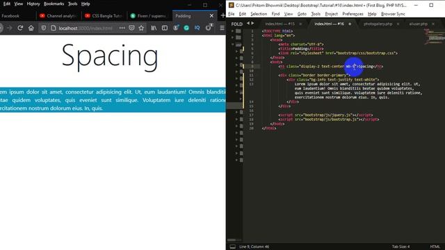Click the Spacing heading in browser
This screenshot has width=445, height=250.
[x=110, y=58]
